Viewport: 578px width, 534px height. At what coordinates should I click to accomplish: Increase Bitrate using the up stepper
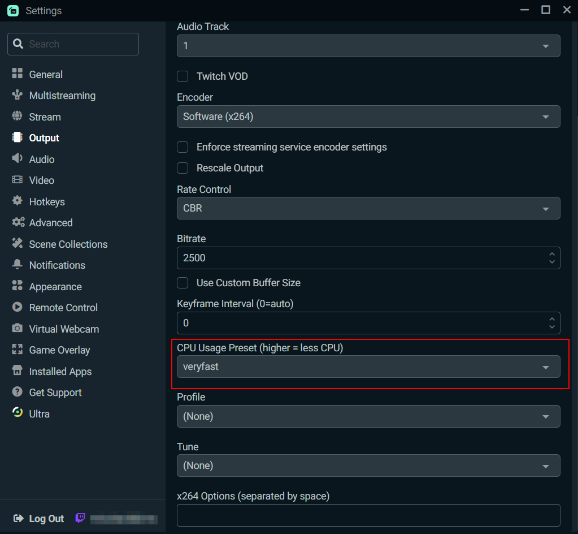(x=552, y=254)
